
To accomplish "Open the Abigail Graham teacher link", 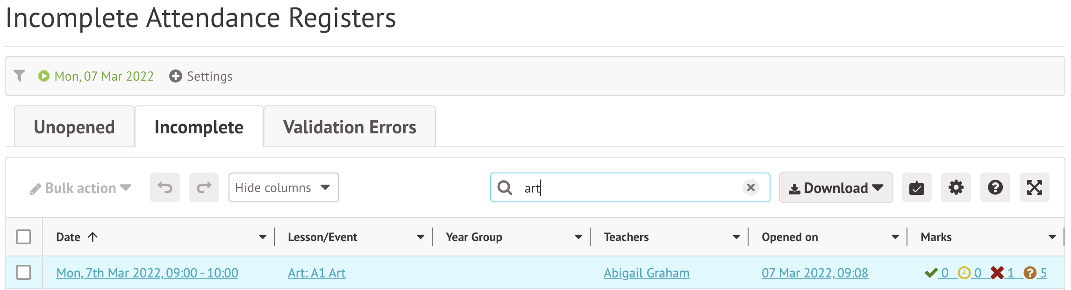I will pyautogui.click(x=646, y=273).
